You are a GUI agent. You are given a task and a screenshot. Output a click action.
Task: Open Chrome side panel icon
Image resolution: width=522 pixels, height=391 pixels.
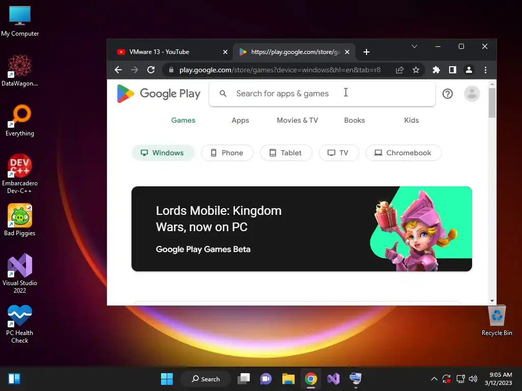[453, 70]
